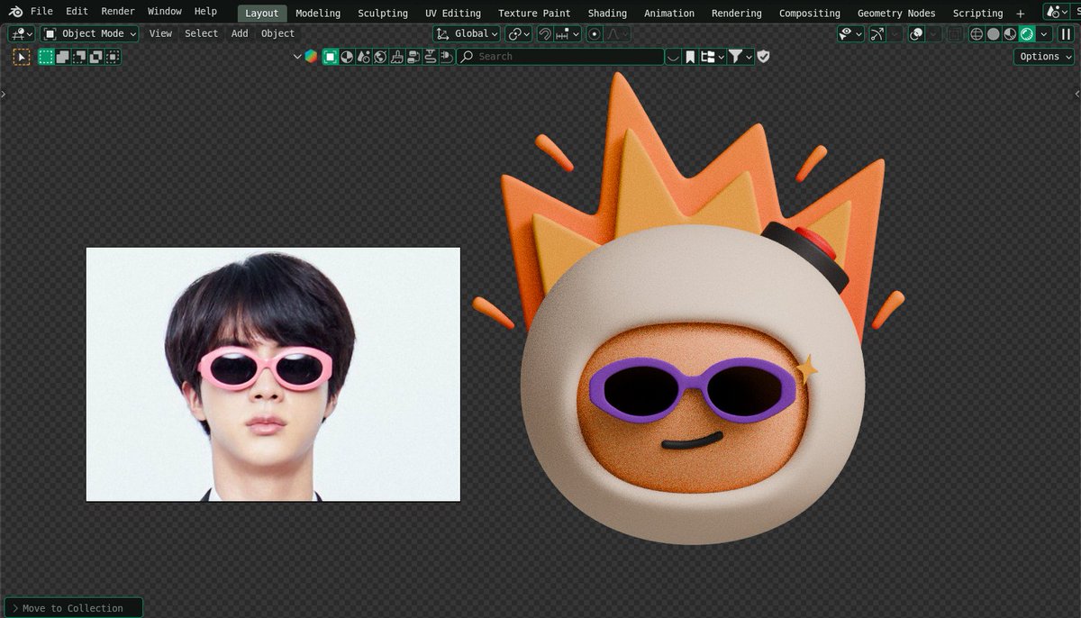Open the pivot point dropdown

coord(518,33)
